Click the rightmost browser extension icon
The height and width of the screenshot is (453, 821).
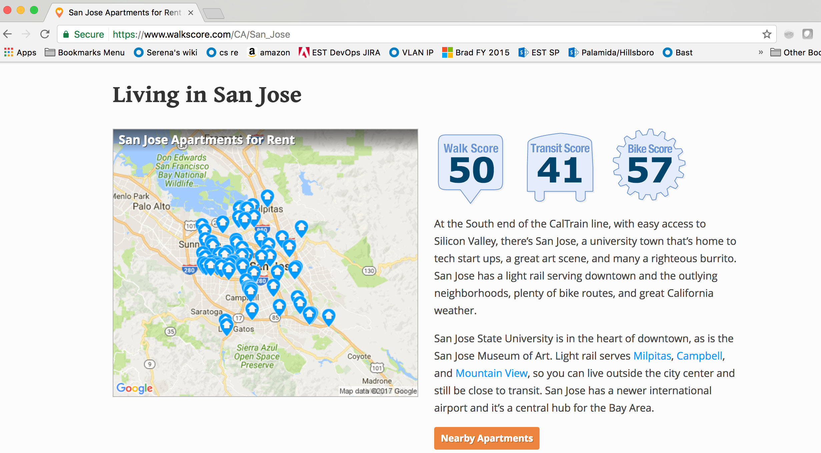click(x=807, y=34)
